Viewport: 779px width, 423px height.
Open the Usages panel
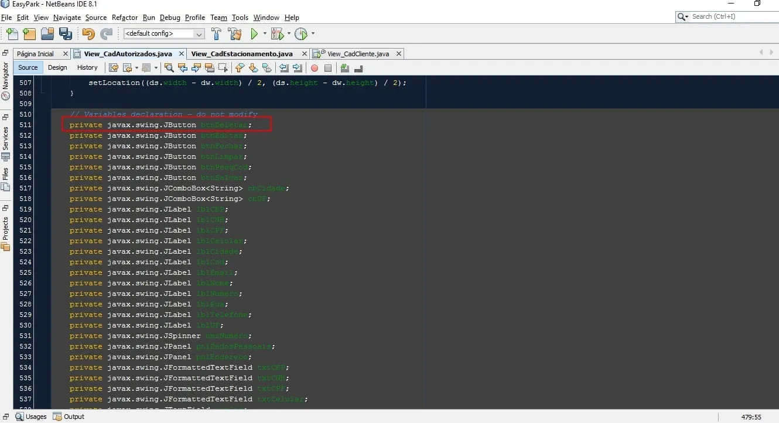click(30, 417)
